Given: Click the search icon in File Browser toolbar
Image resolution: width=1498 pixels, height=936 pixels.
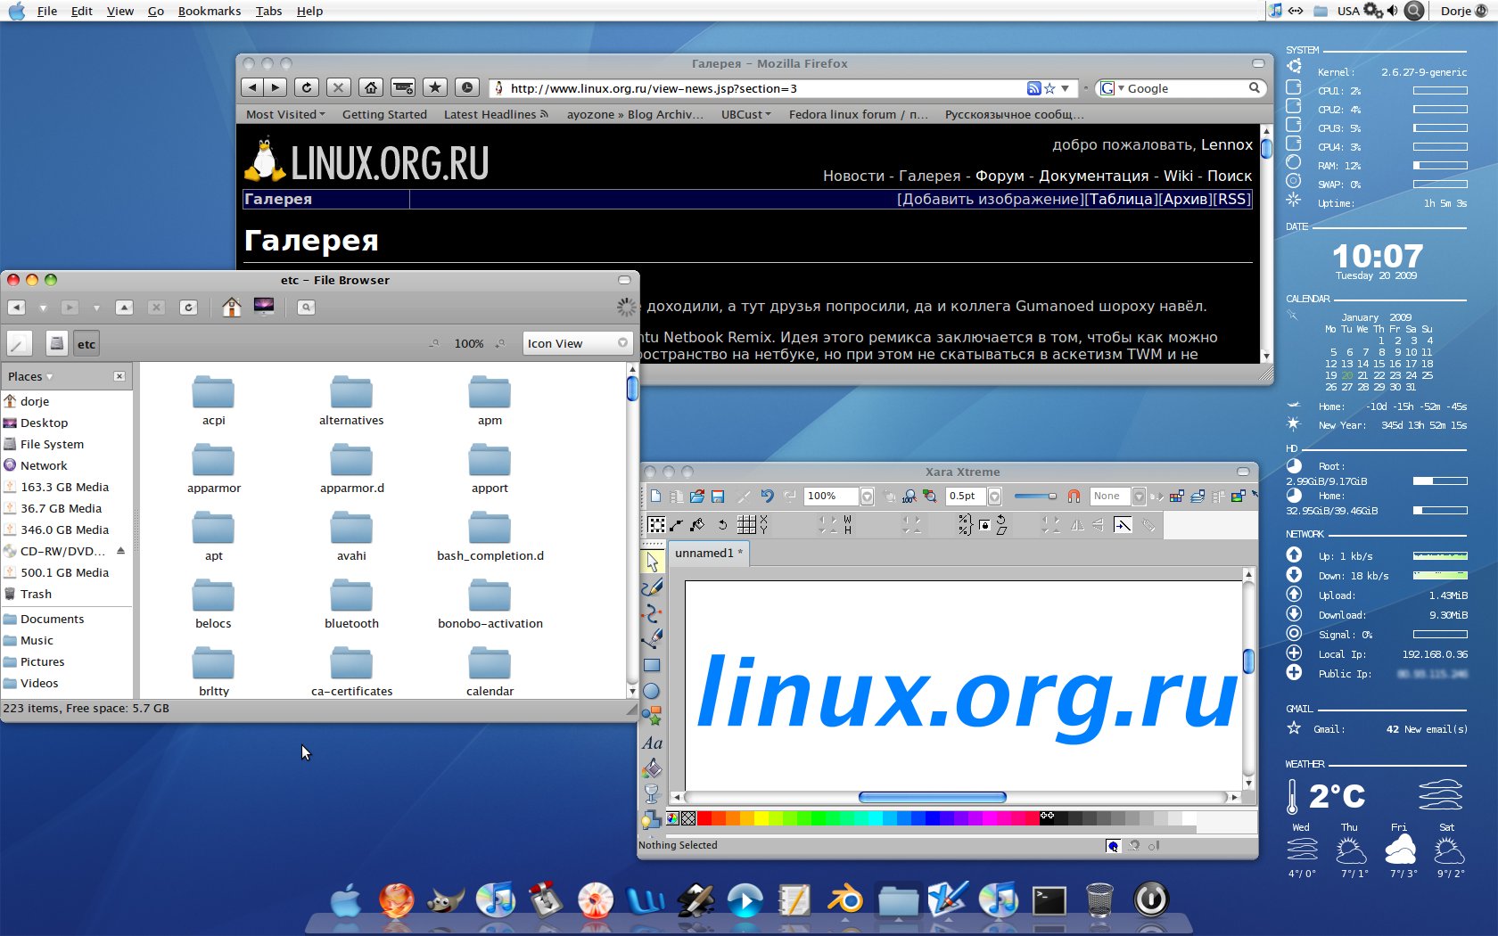Looking at the screenshot, I should point(306,308).
